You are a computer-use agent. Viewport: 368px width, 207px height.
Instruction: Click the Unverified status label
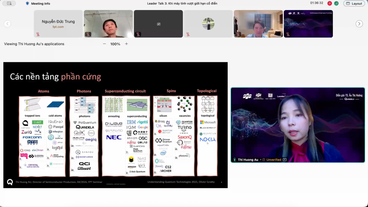274,160
